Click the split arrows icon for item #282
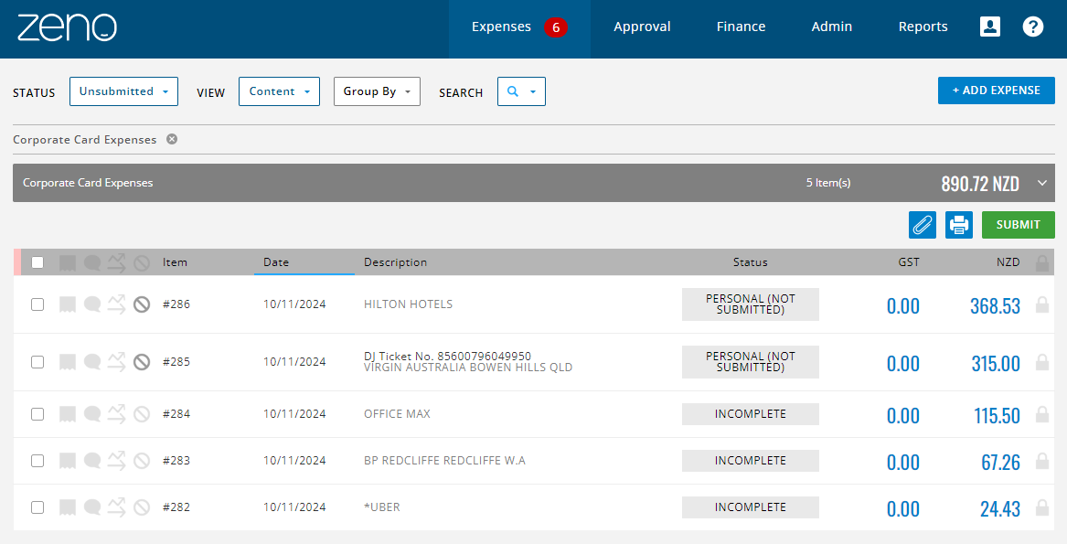The width and height of the screenshot is (1067, 544). (116, 506)
